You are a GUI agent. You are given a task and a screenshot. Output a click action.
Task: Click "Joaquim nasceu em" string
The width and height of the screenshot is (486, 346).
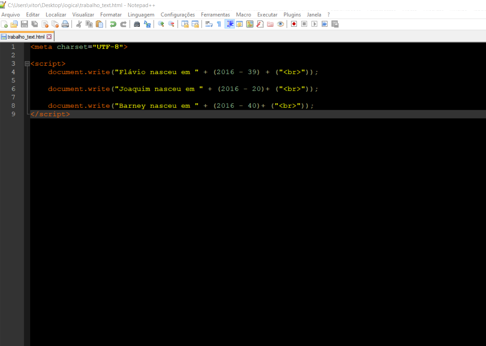159,89
